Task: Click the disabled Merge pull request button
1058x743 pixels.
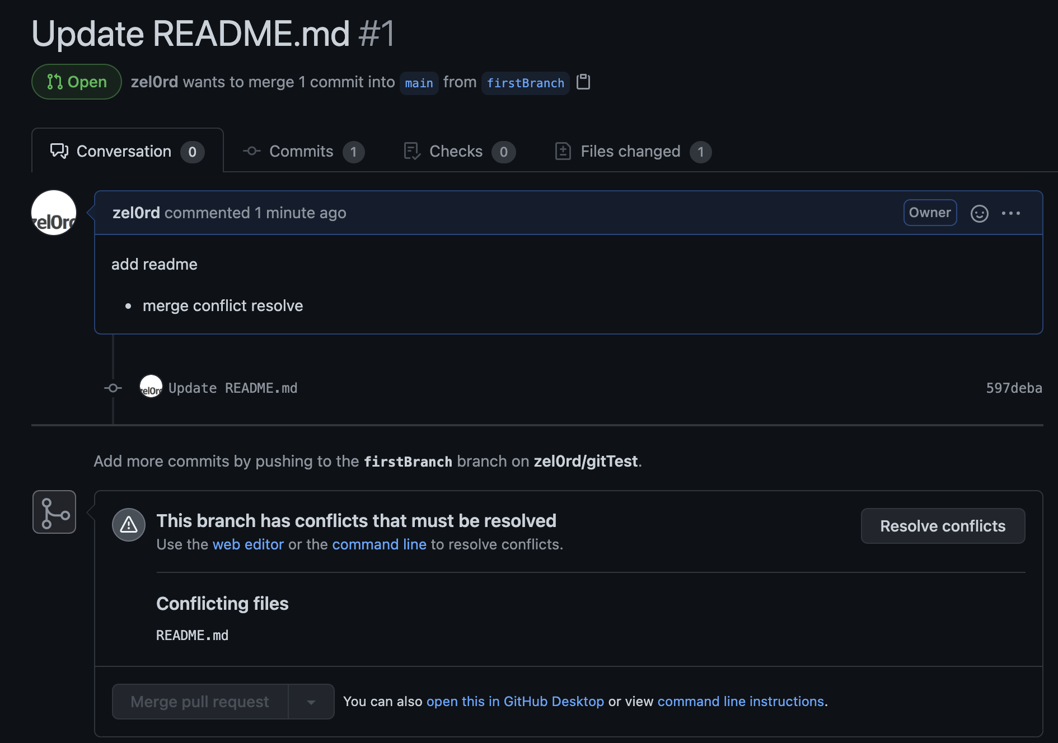Action: pos(200,702)
